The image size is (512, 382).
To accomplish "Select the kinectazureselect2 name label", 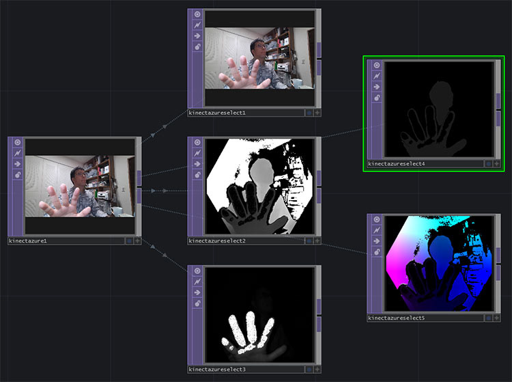I will pos(217,241).
